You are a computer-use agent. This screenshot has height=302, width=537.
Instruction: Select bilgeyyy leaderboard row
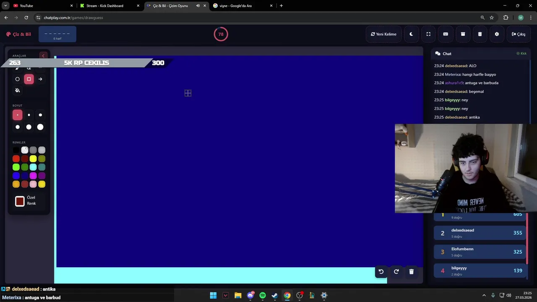tap(480, 271)
